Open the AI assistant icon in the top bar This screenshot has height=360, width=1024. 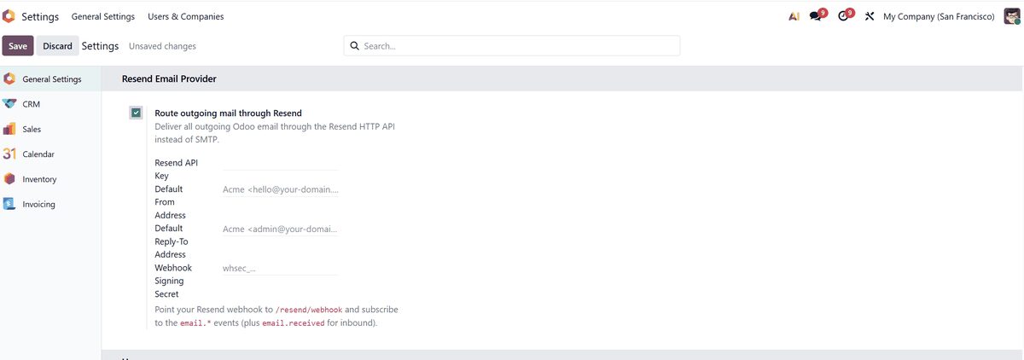(x=794, y=16)
